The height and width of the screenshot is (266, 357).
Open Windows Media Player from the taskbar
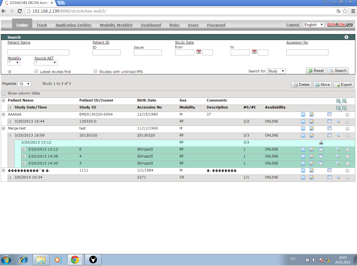pyautogui.click(x=57, y=260)
